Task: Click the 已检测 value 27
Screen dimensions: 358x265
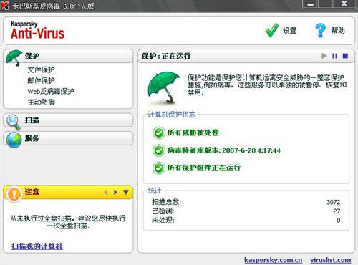Action: (337, 211)
